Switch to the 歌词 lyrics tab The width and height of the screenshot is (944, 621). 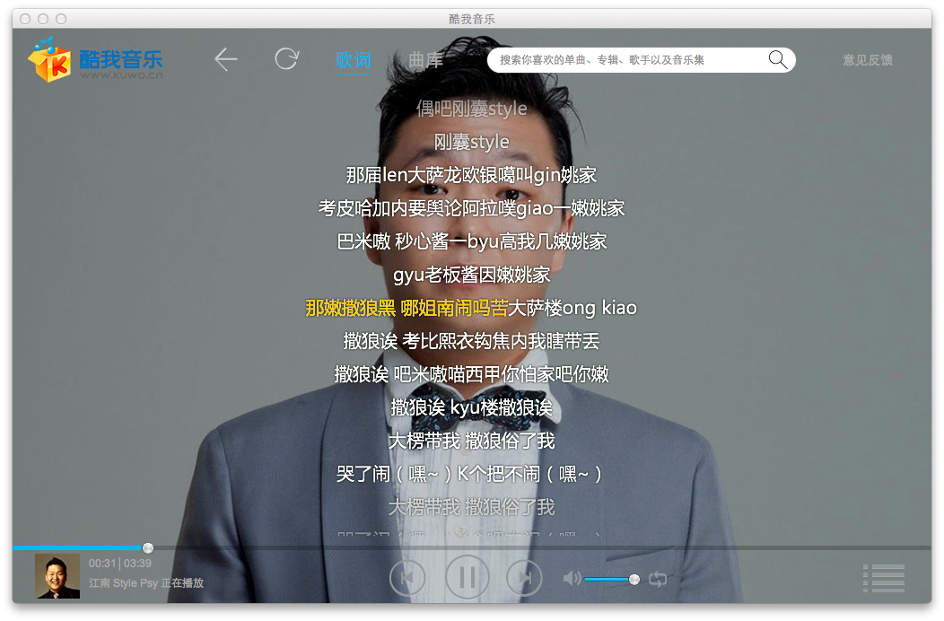coord(353,61)
